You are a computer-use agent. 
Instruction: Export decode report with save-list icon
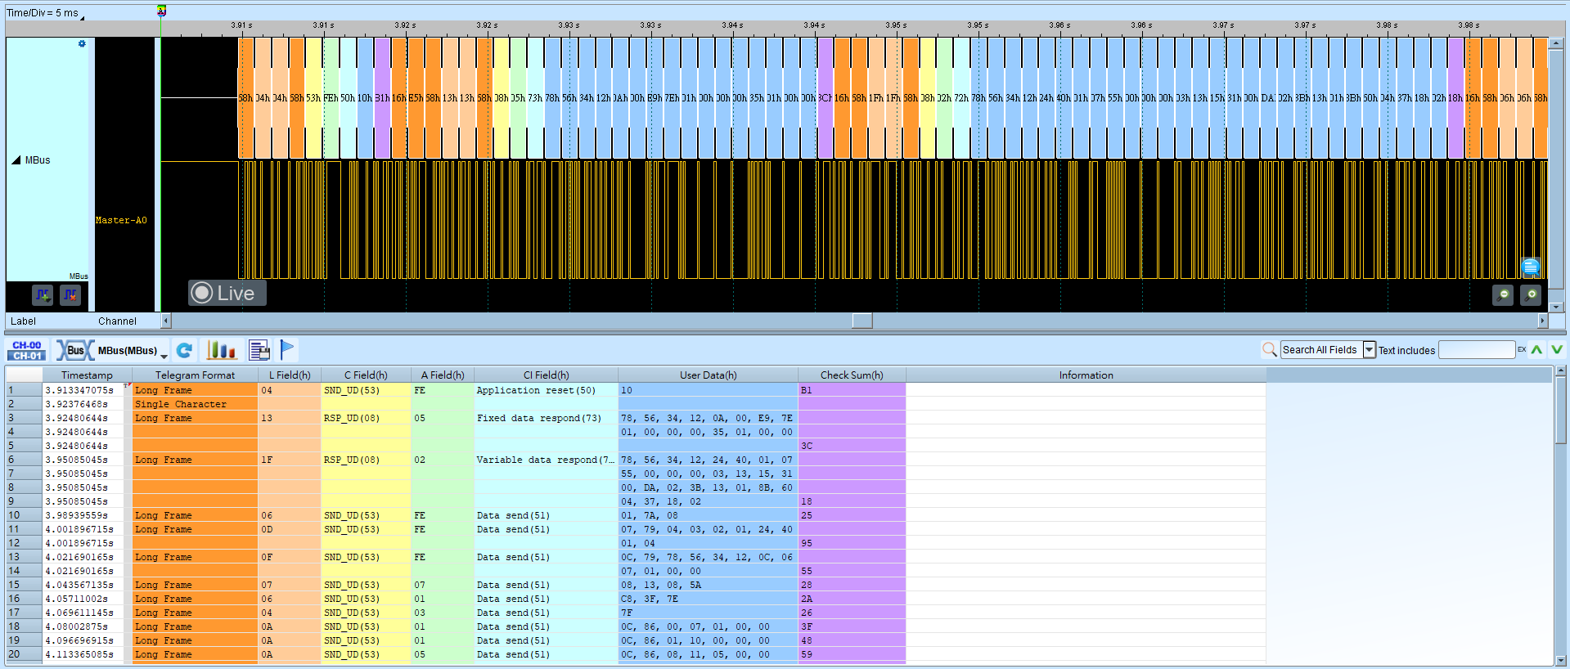tap(259, 351)
